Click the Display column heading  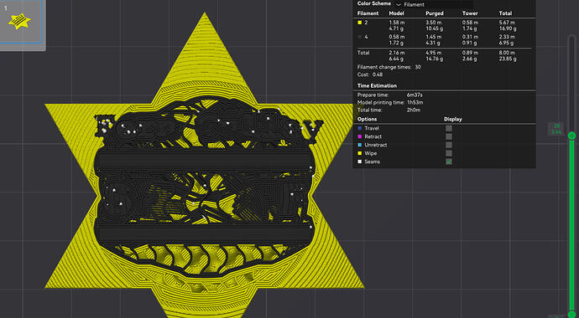click(x=453, y=119)
